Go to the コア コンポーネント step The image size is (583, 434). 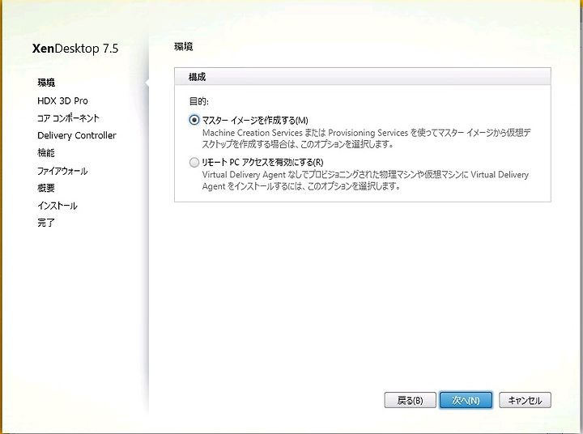pos(68,118)
